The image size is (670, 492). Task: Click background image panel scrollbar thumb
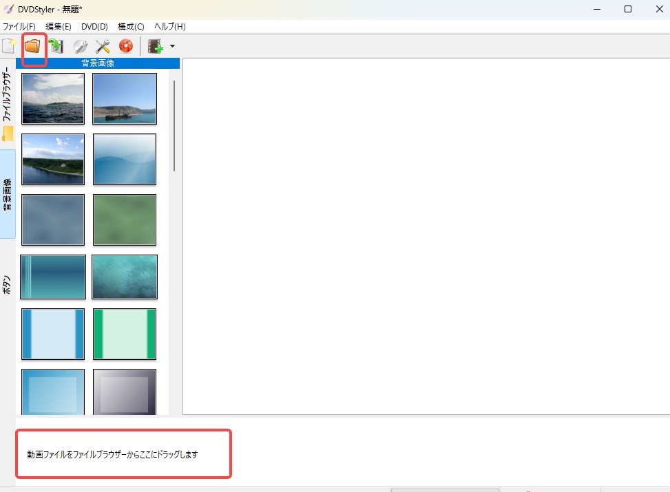(x=174, y=126)
